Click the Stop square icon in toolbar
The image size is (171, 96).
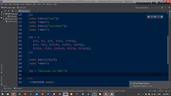click(165, 7)
